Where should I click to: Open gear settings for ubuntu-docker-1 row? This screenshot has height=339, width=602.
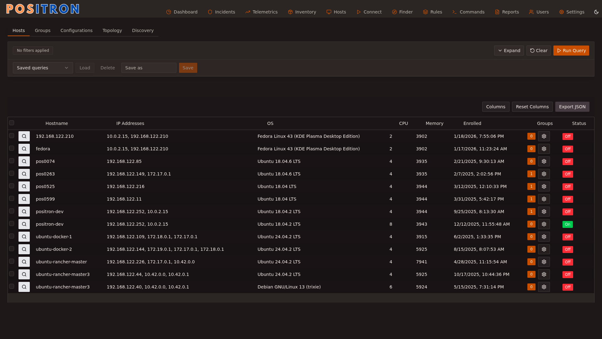click(544, 237)
